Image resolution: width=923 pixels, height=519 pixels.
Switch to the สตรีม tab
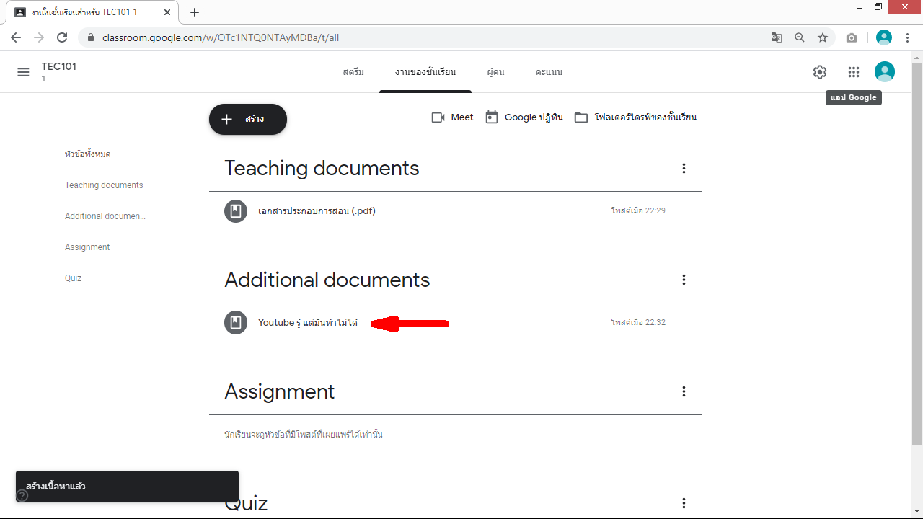pos(353,72)
